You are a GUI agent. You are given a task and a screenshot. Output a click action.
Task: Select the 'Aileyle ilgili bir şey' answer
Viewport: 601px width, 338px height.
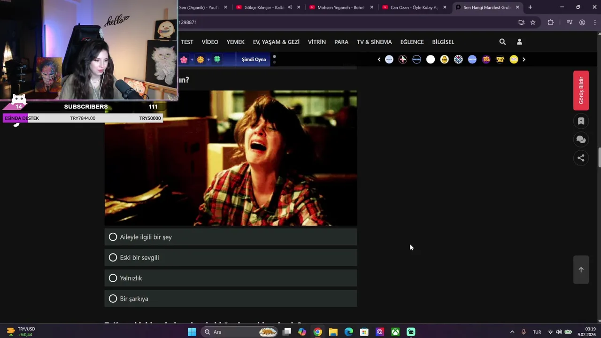(231, 237)
